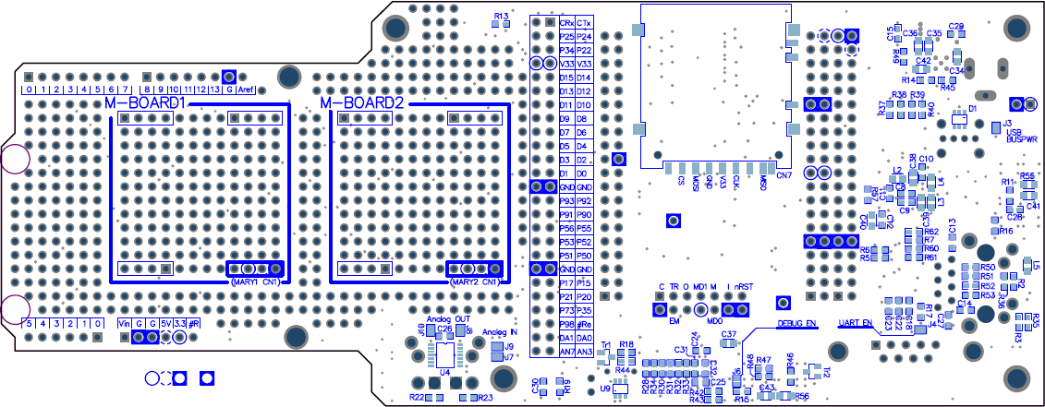
Task: Click the UART EN label
Action: (855, 324)
